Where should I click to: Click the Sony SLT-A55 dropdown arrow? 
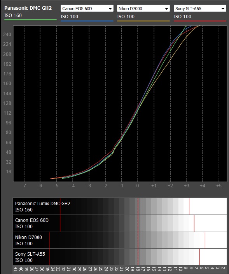[x=223, y=9]
